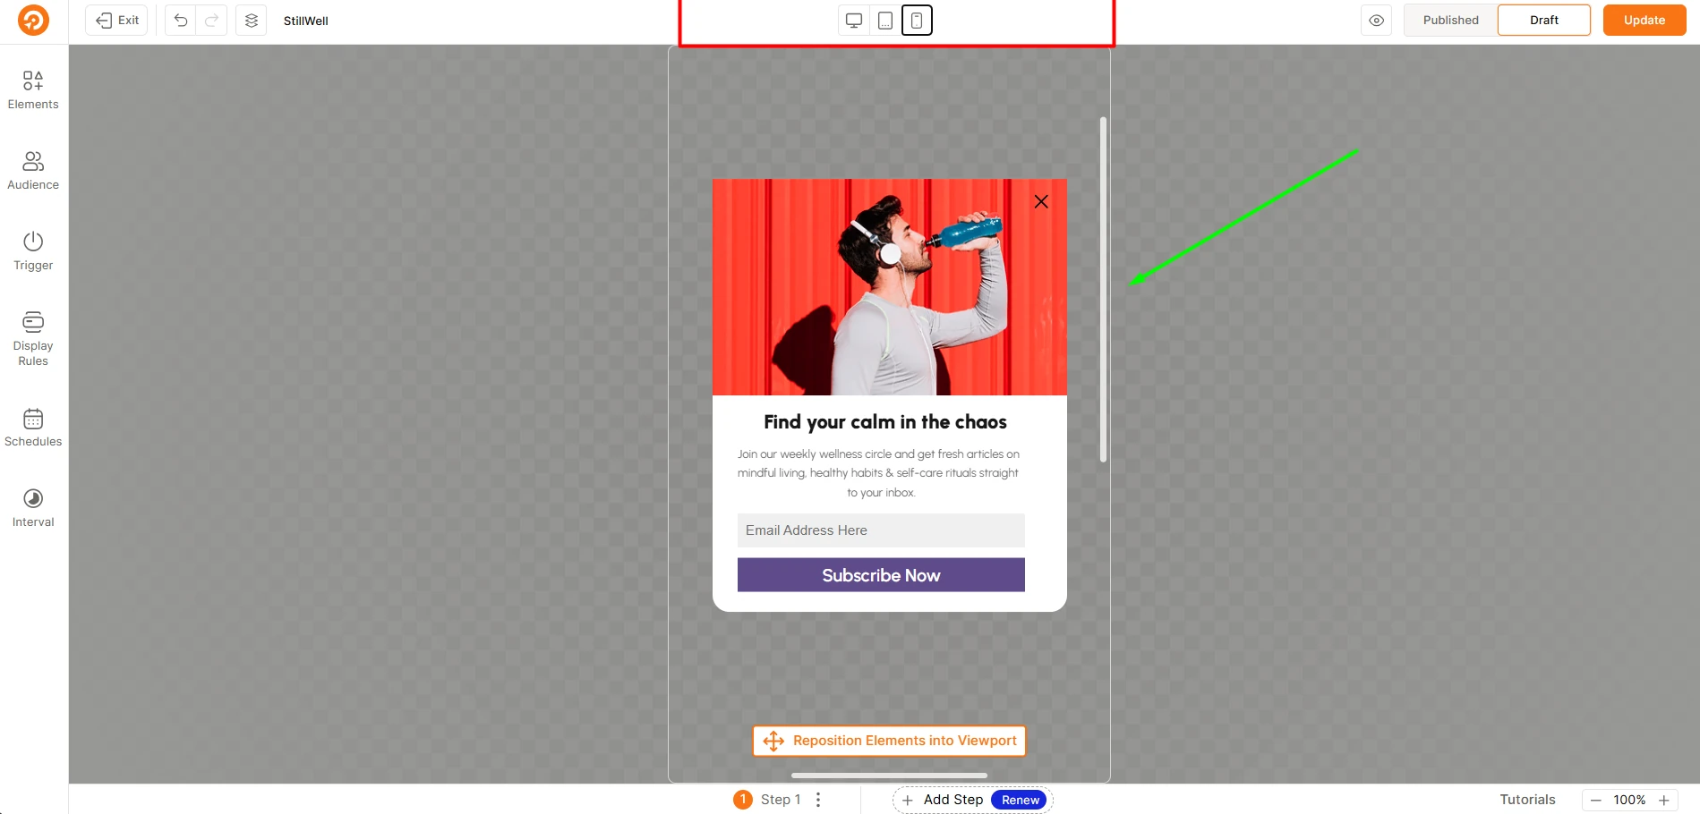This screenshot has height=814, width=1700.
Task: Select the 'Find your calm in the chaos' heading
Action: (885, 422)
